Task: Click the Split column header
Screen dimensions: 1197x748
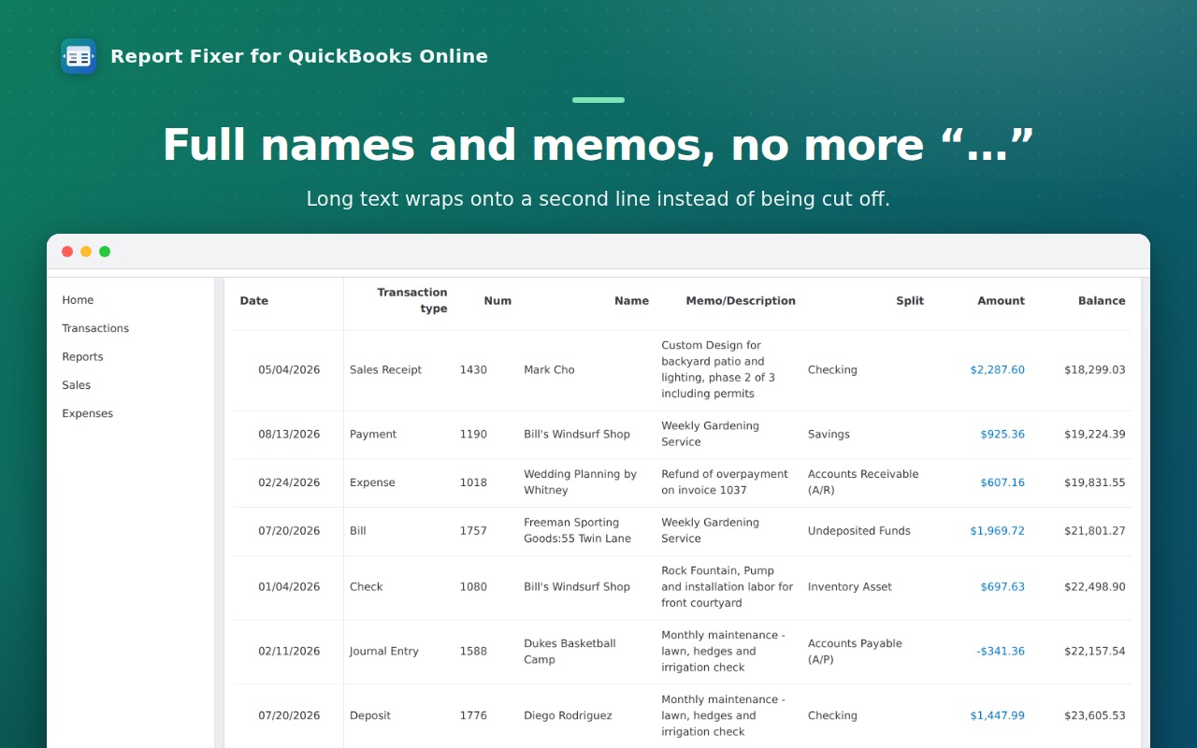Action: [x=910, y=301]
